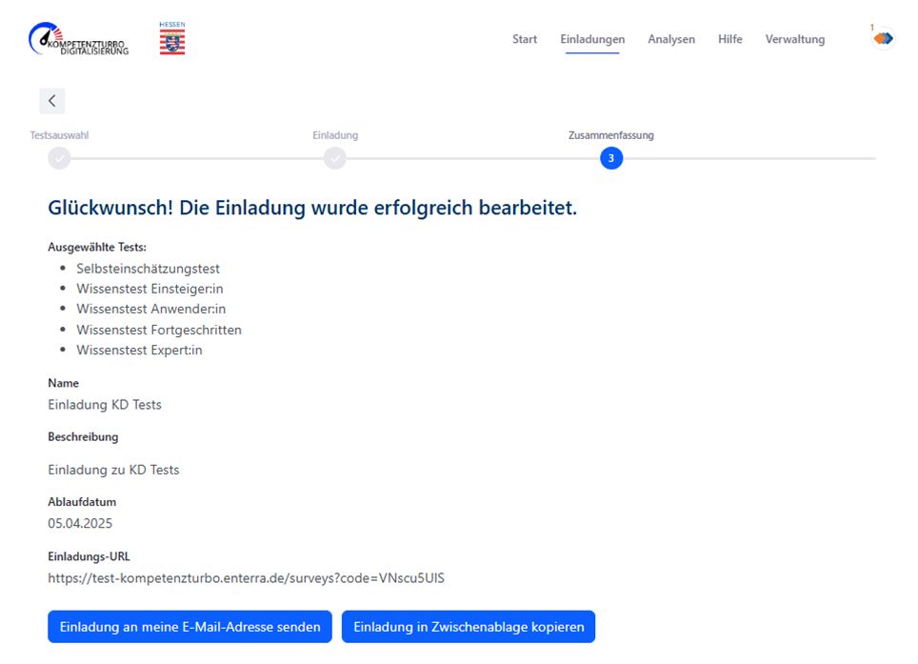Open the user profile avatar
Image resolution: width=918 pixels, height=664 pixels.
coord(883,38)
